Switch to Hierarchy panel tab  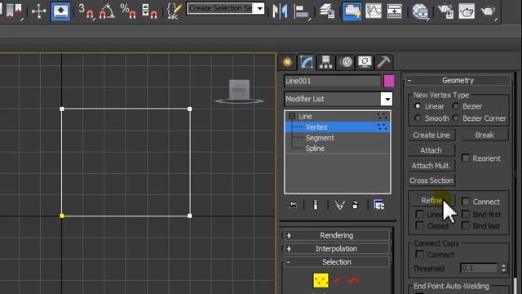(x=325, y=62)
